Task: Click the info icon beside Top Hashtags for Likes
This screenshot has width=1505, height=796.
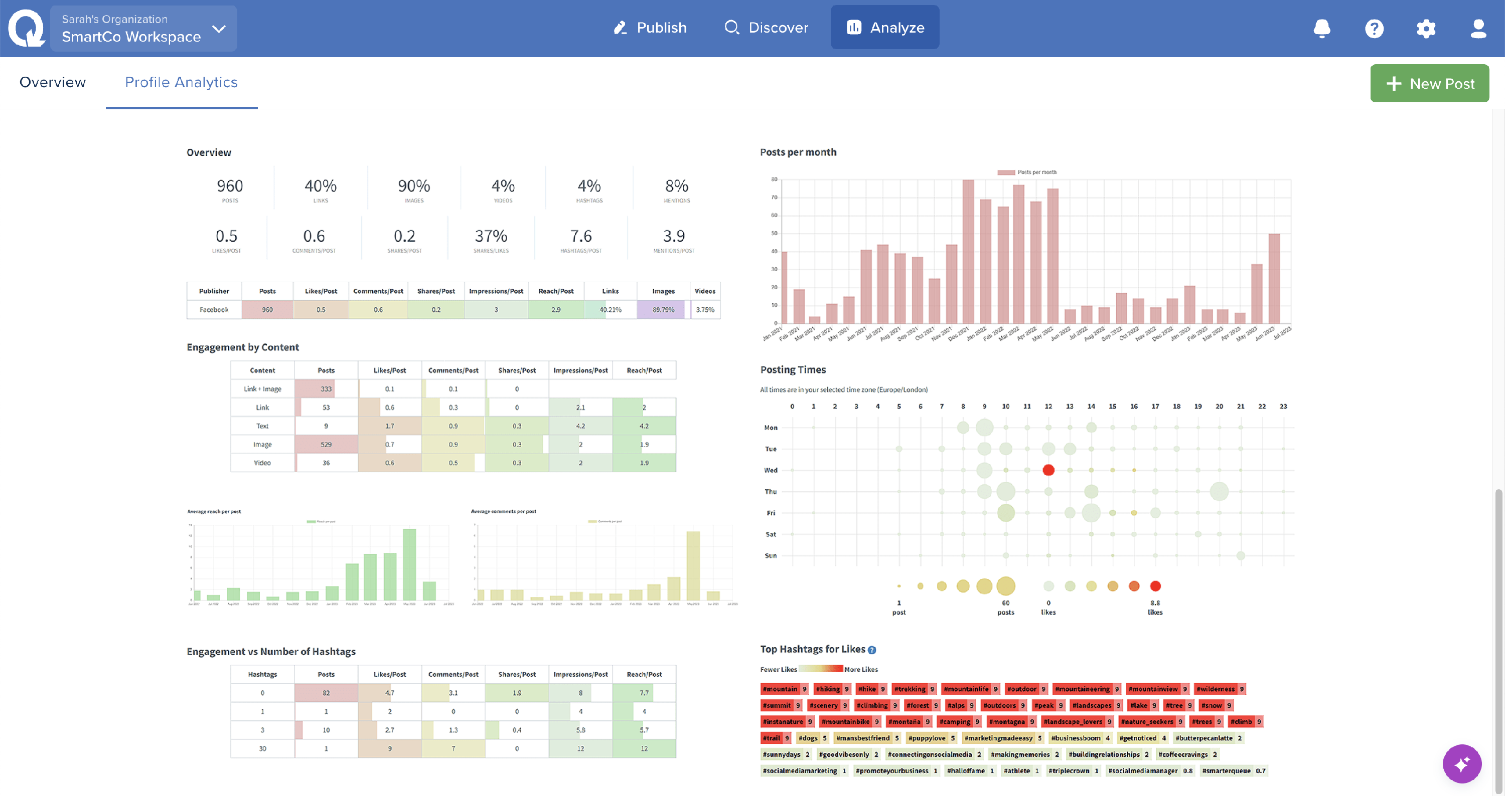Action: (872, 650)
